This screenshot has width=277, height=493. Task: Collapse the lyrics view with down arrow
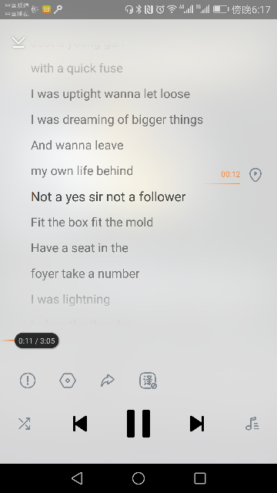click(18, 42)
